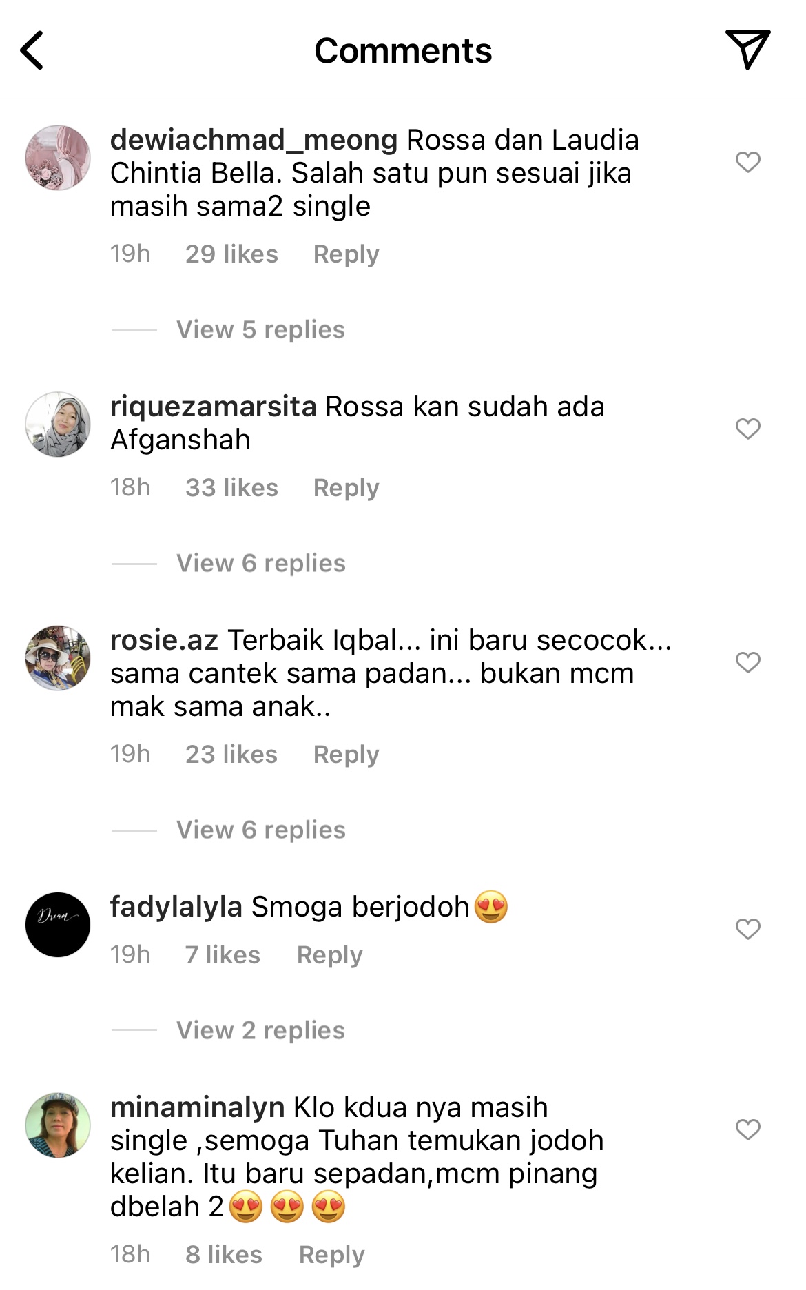Show View 2 replies under fadylalyla
The height and width of the screenshot is (1290, 806).
pos(260,1030)
